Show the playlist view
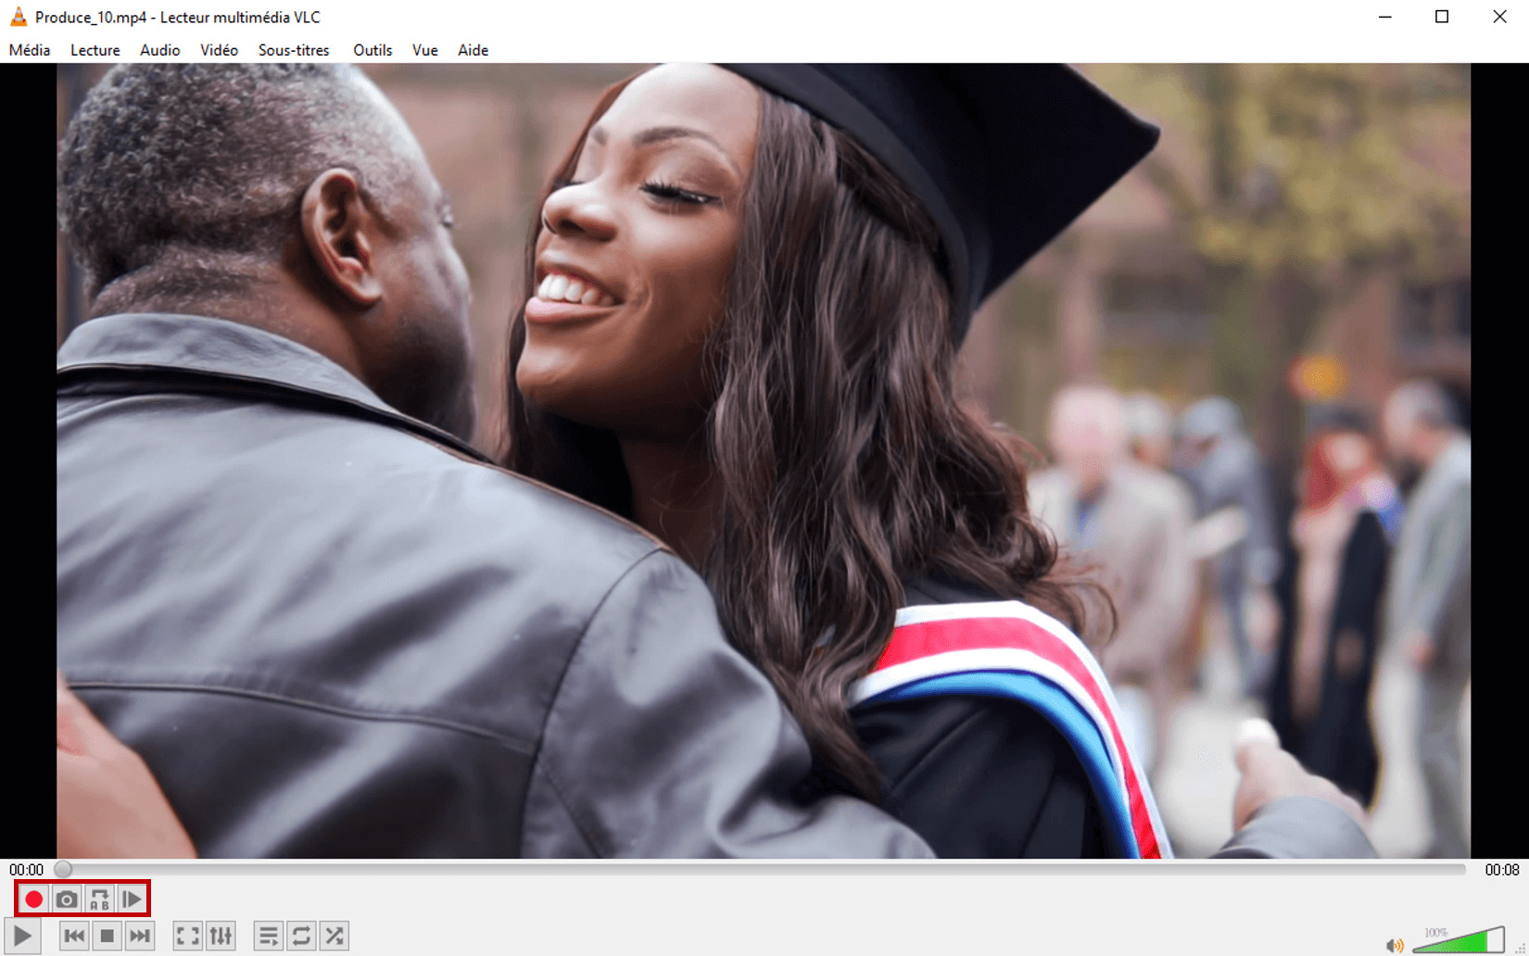1529x956 pixels. 268,935
